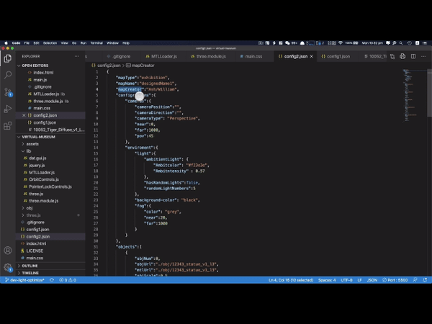Switch to the MTLLoader.js tab

163,55
